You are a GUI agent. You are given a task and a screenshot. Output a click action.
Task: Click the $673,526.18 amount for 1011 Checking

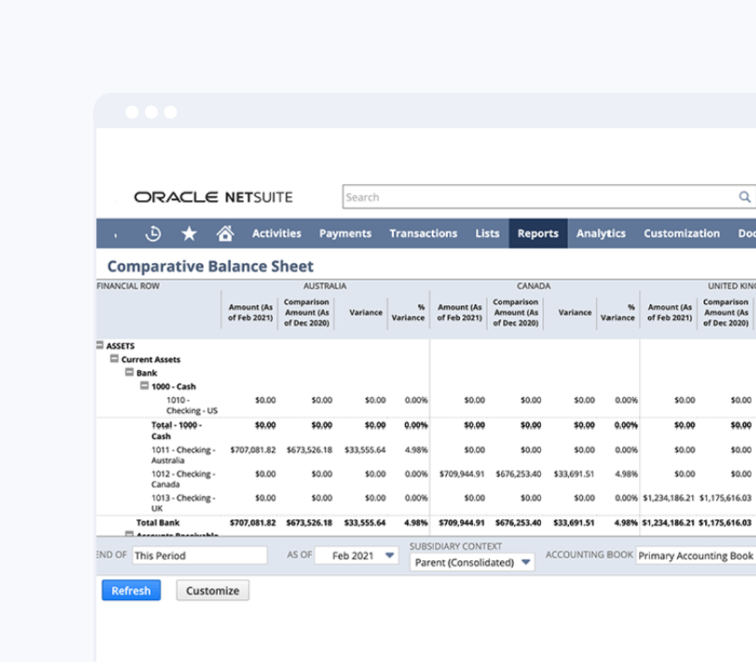click(x=309, y=450)
